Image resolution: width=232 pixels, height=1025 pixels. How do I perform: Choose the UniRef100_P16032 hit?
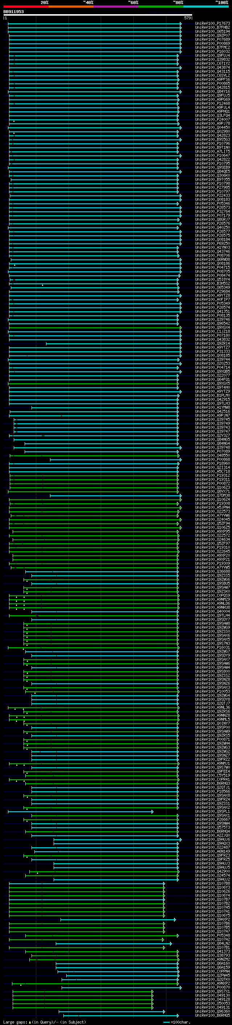click(x=212, y=51)
